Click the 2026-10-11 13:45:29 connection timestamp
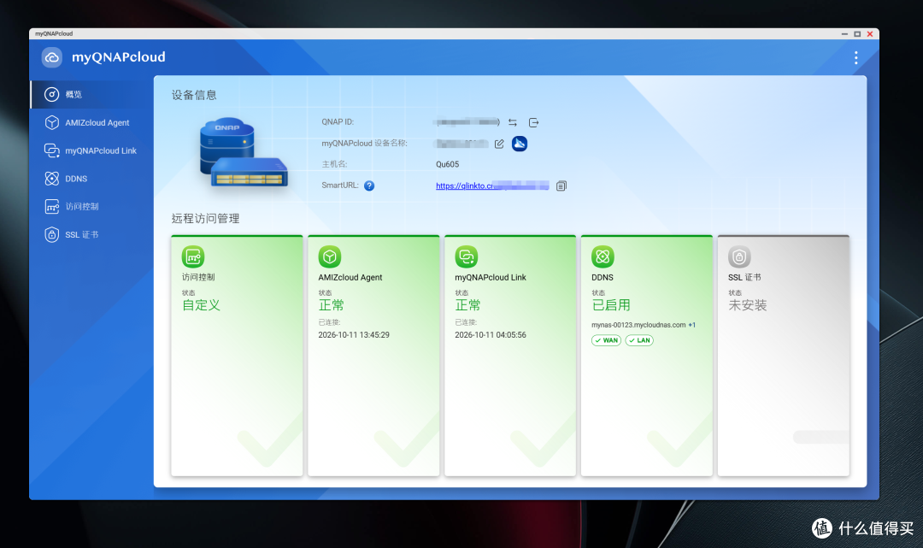The height and width of the screenshot is (548, 923). [x=354, y=335]
